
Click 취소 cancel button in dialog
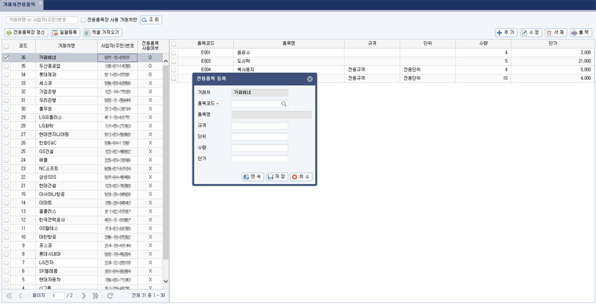pyautogui.click(x=302, y=176)
